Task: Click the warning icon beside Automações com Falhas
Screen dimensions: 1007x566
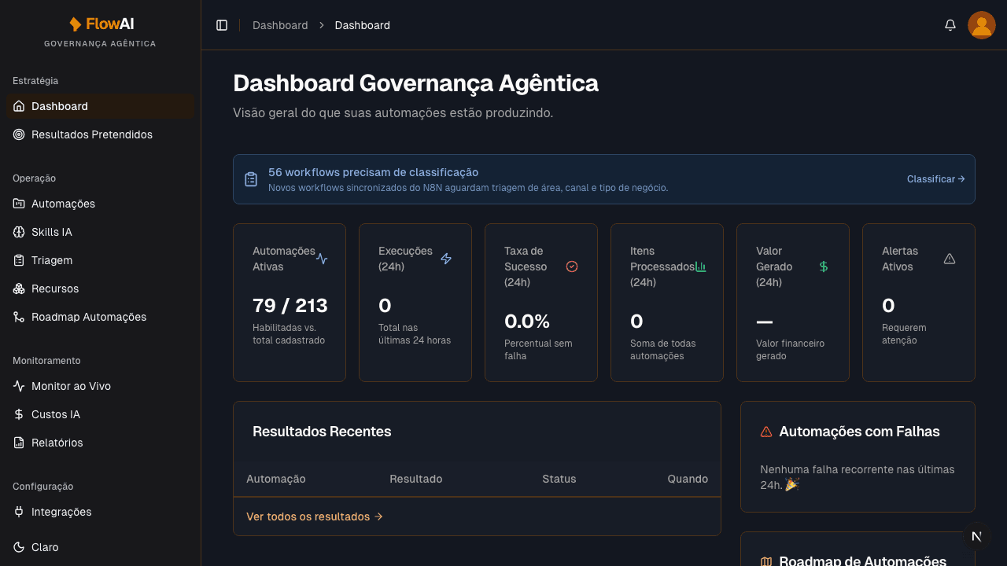Action: click(766, 432)
